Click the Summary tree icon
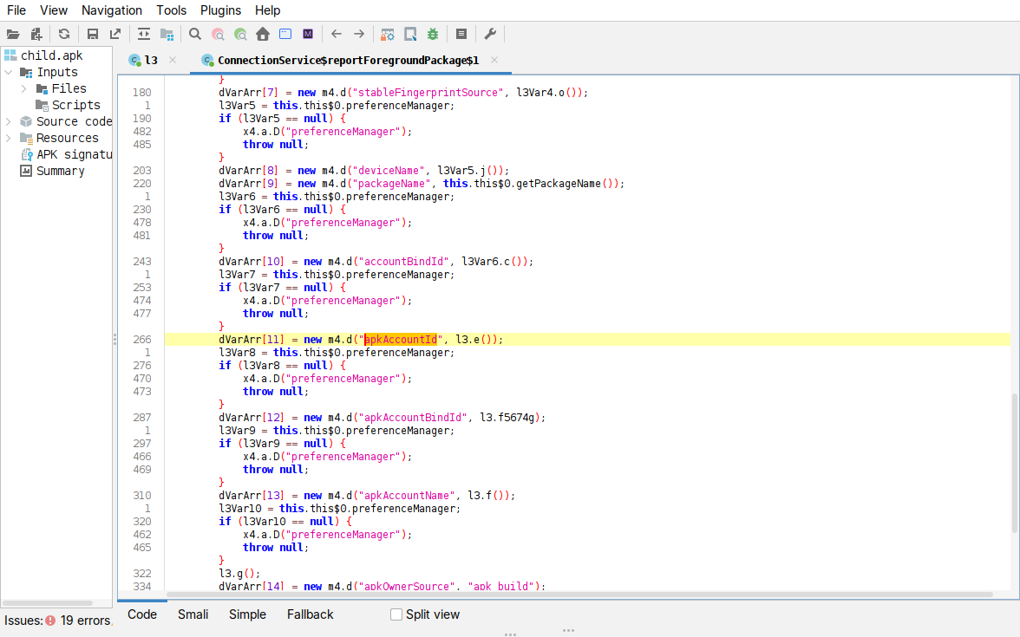The image size is (1020, 637). pos(26,171)
